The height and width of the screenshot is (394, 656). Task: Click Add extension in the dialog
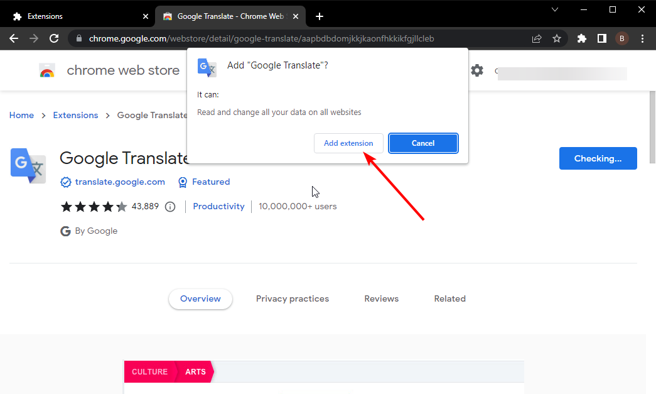(x=348, y=143)
